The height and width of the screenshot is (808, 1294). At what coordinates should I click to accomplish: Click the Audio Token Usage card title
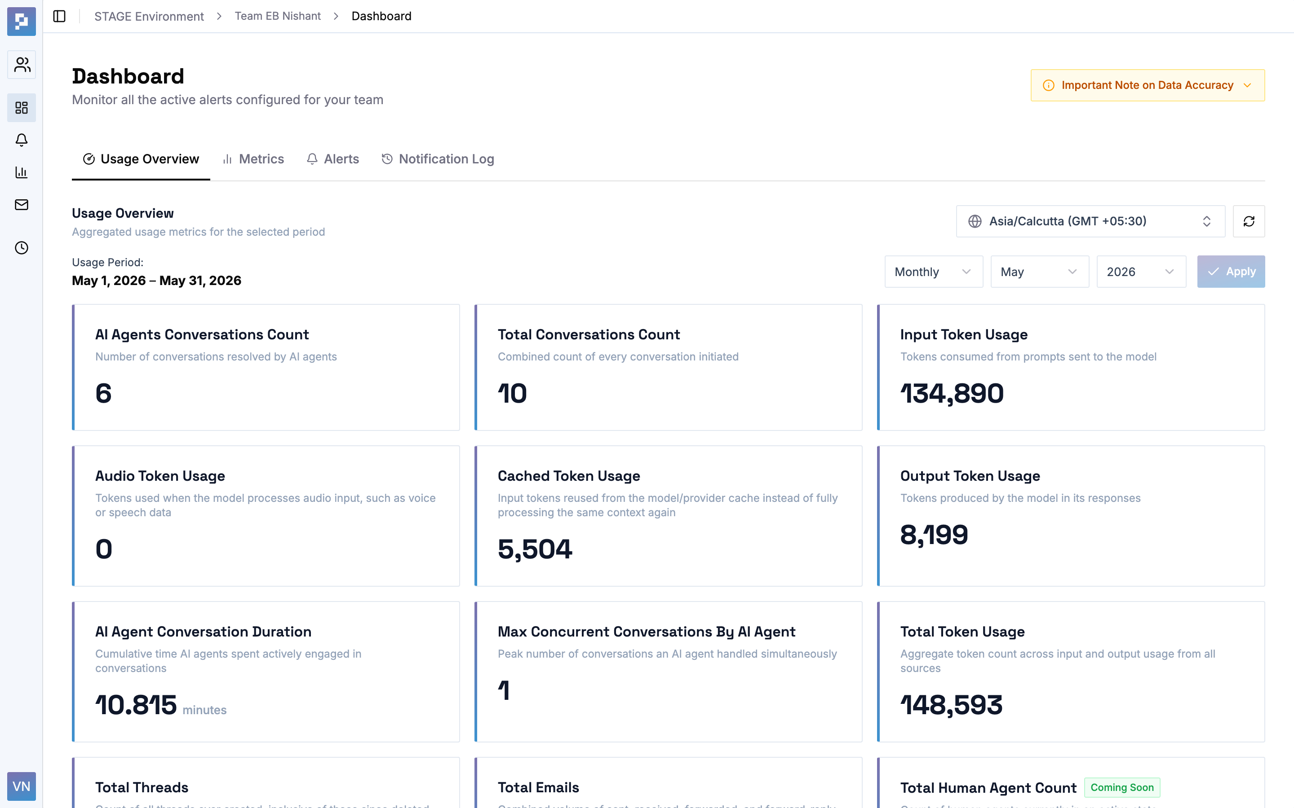click(160, 476)
